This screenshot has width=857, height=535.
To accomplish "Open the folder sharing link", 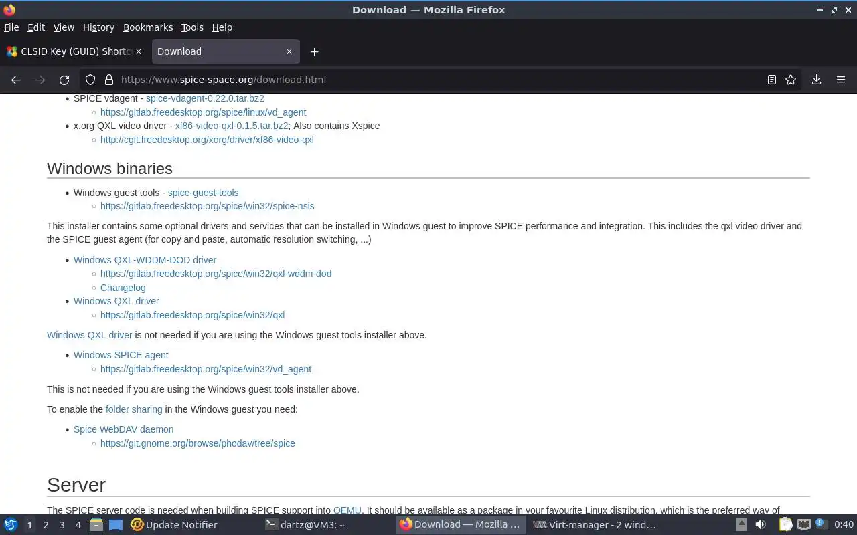I will click(134, 409).
